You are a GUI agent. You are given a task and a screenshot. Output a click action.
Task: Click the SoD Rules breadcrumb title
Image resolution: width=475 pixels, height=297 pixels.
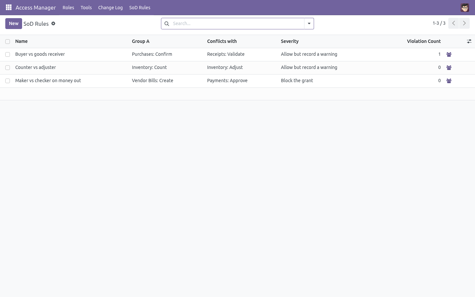pyautogui.click(x=36, y=24)
